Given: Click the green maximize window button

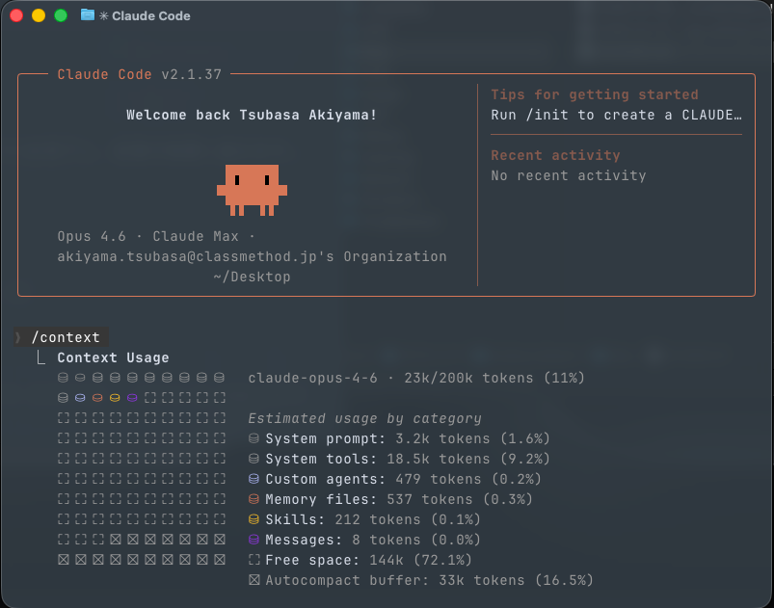Looking at the screenshot, I should [x=61, y=15].
